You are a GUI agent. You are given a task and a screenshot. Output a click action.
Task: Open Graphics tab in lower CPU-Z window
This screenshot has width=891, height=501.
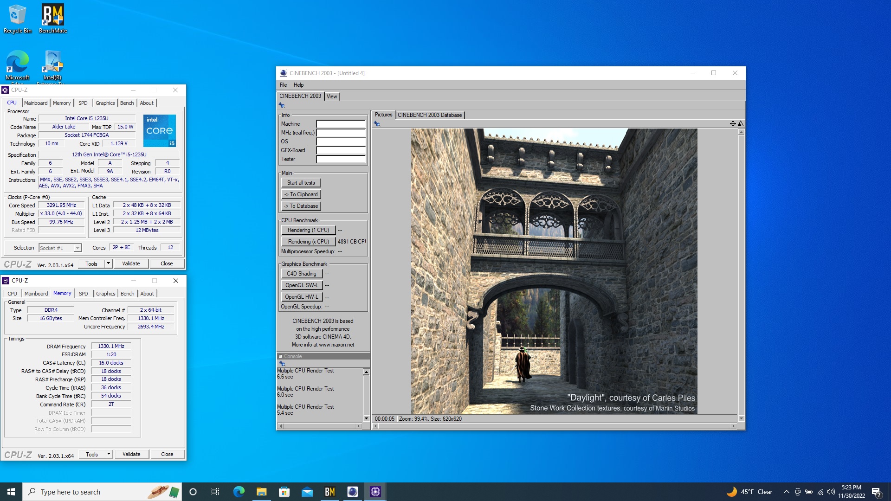tap(105, 294)
